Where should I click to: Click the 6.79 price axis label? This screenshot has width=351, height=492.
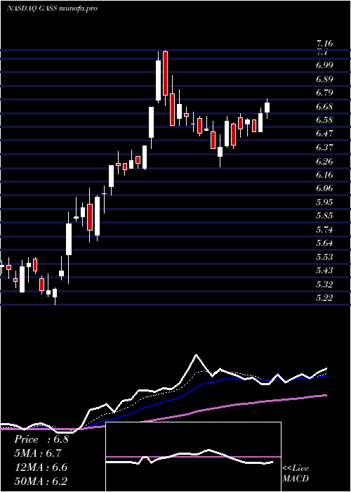pyautogui.click(x=324, y=93)
